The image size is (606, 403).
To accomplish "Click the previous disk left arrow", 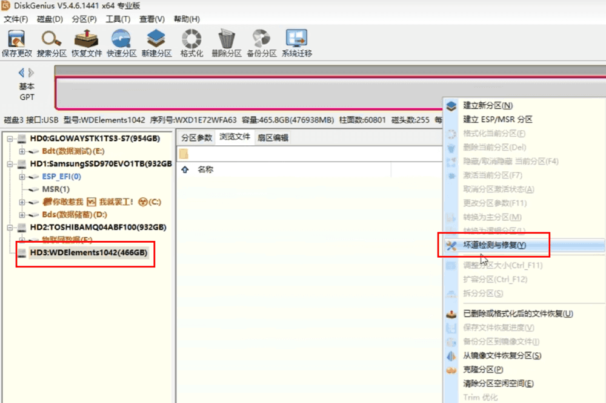I will pyautogui.click(x=21, y=73).
